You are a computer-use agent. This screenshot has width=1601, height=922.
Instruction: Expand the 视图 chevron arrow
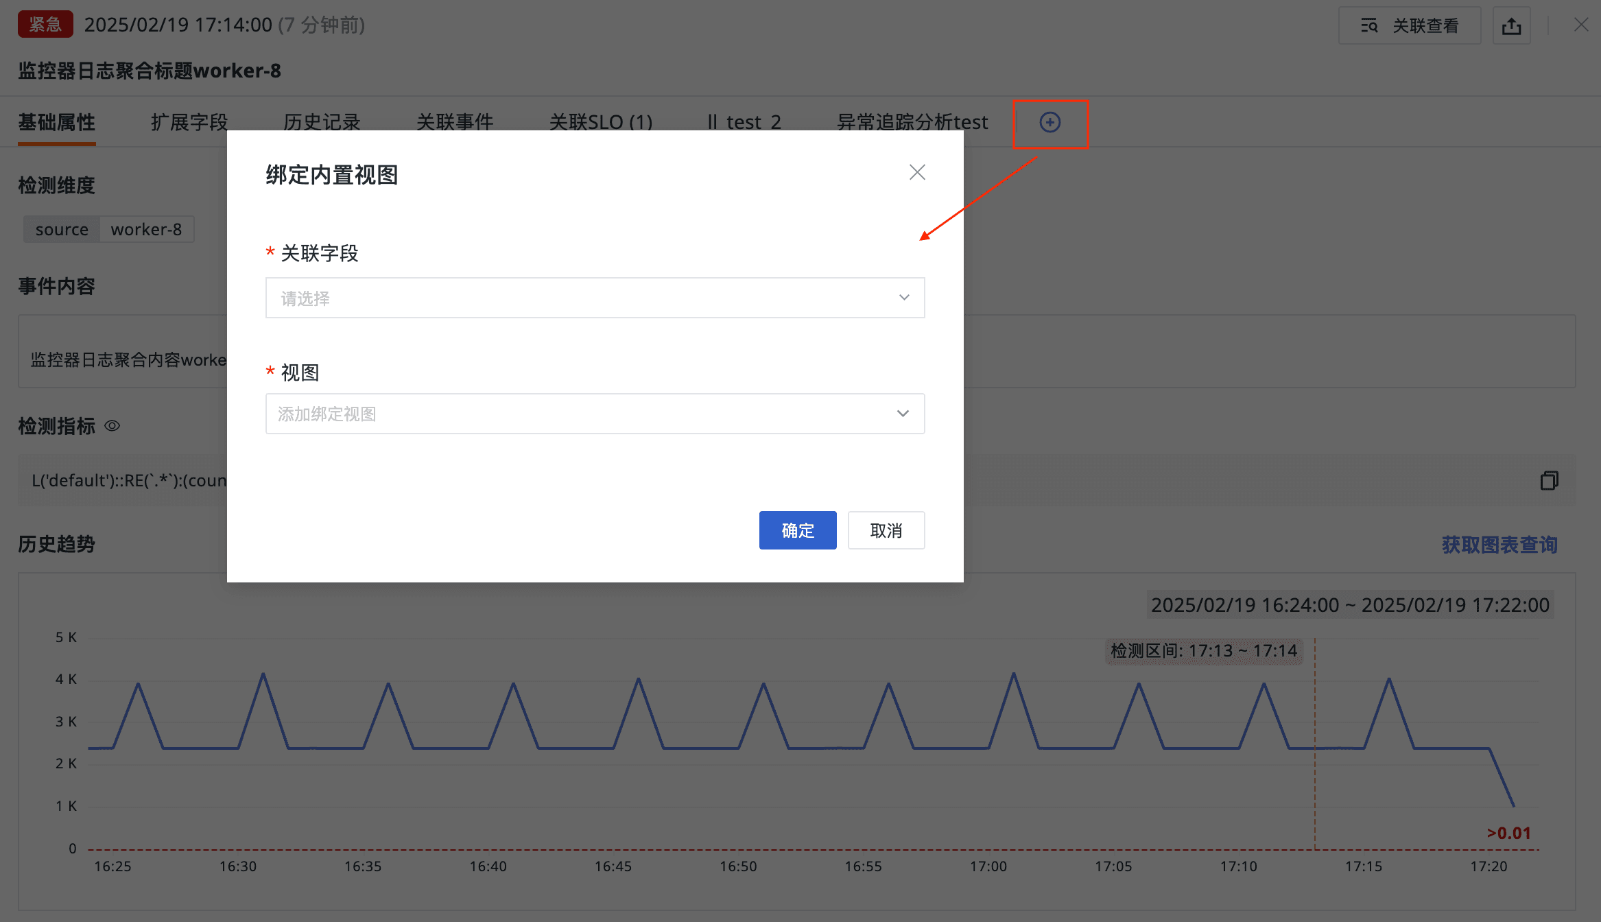pos(903,414)
